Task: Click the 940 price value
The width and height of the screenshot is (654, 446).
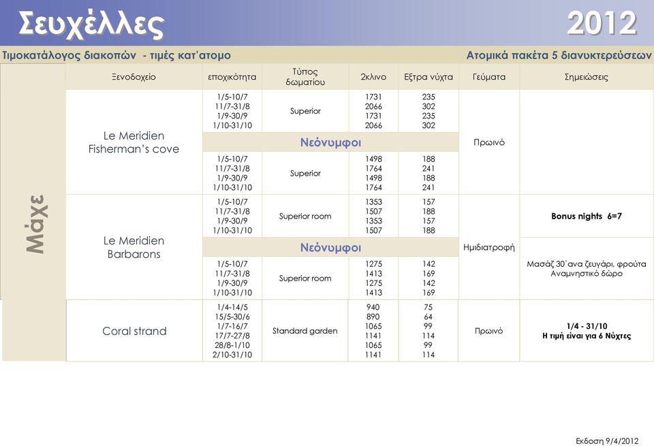Action: pyautogui.click(x=373, y=307)
